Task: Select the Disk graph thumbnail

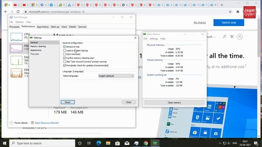Action: tap(16, 60)
